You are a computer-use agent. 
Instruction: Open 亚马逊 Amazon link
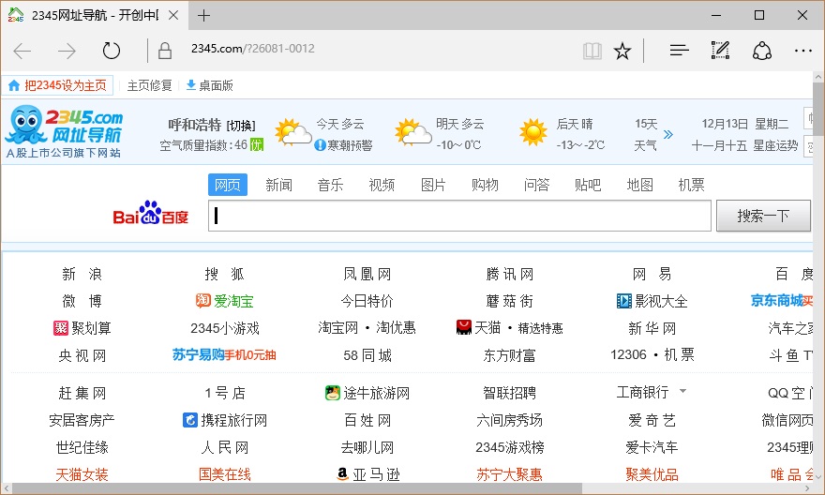[367, 474]
